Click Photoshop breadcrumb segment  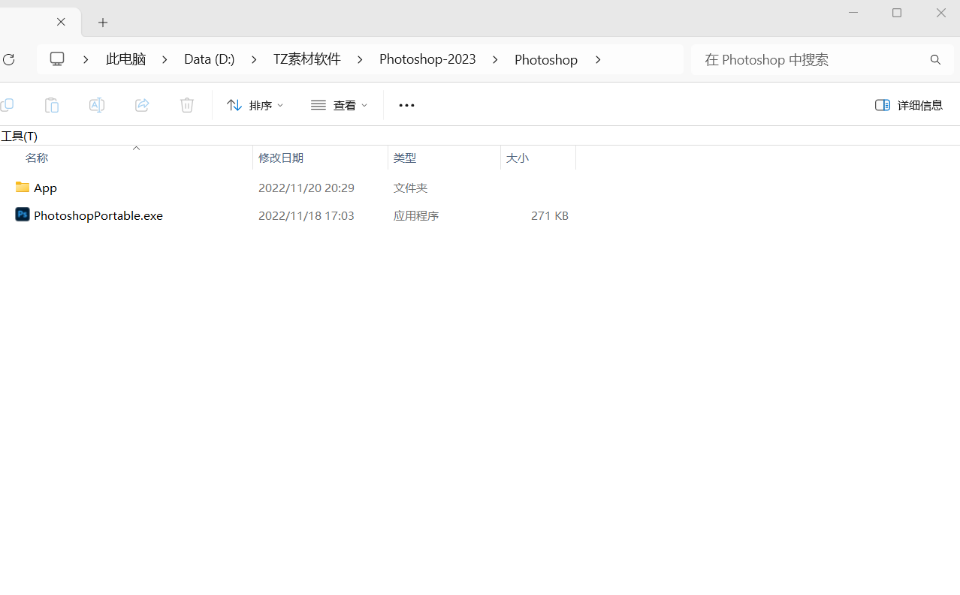pyautogui.click(x=546, y=59)
